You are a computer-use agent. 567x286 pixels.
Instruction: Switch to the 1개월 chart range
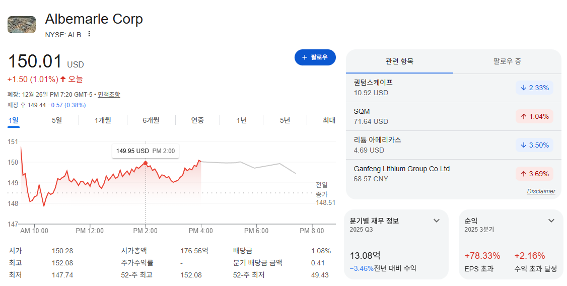point(103,120)
